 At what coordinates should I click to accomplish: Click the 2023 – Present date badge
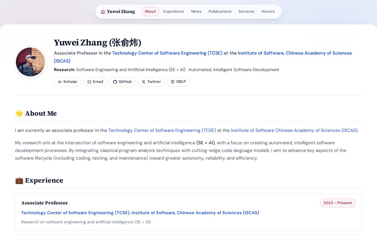point(338,203)
